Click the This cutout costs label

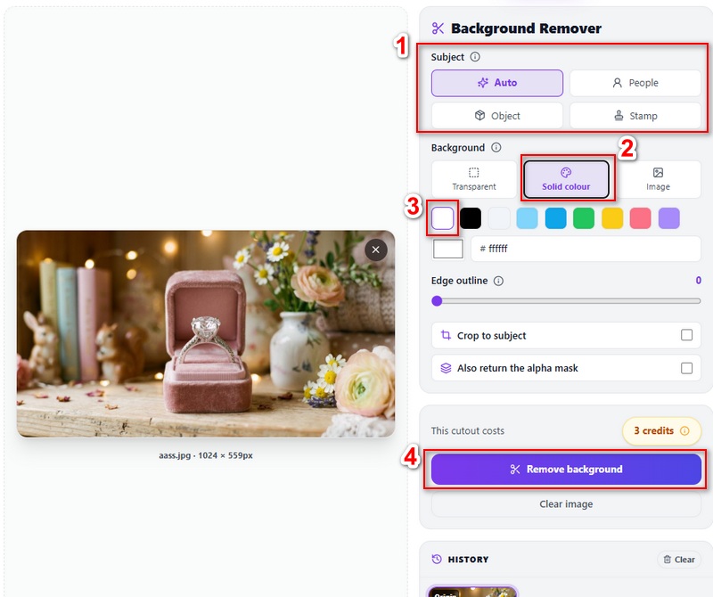pyautogui.click(x=467, y=430)
